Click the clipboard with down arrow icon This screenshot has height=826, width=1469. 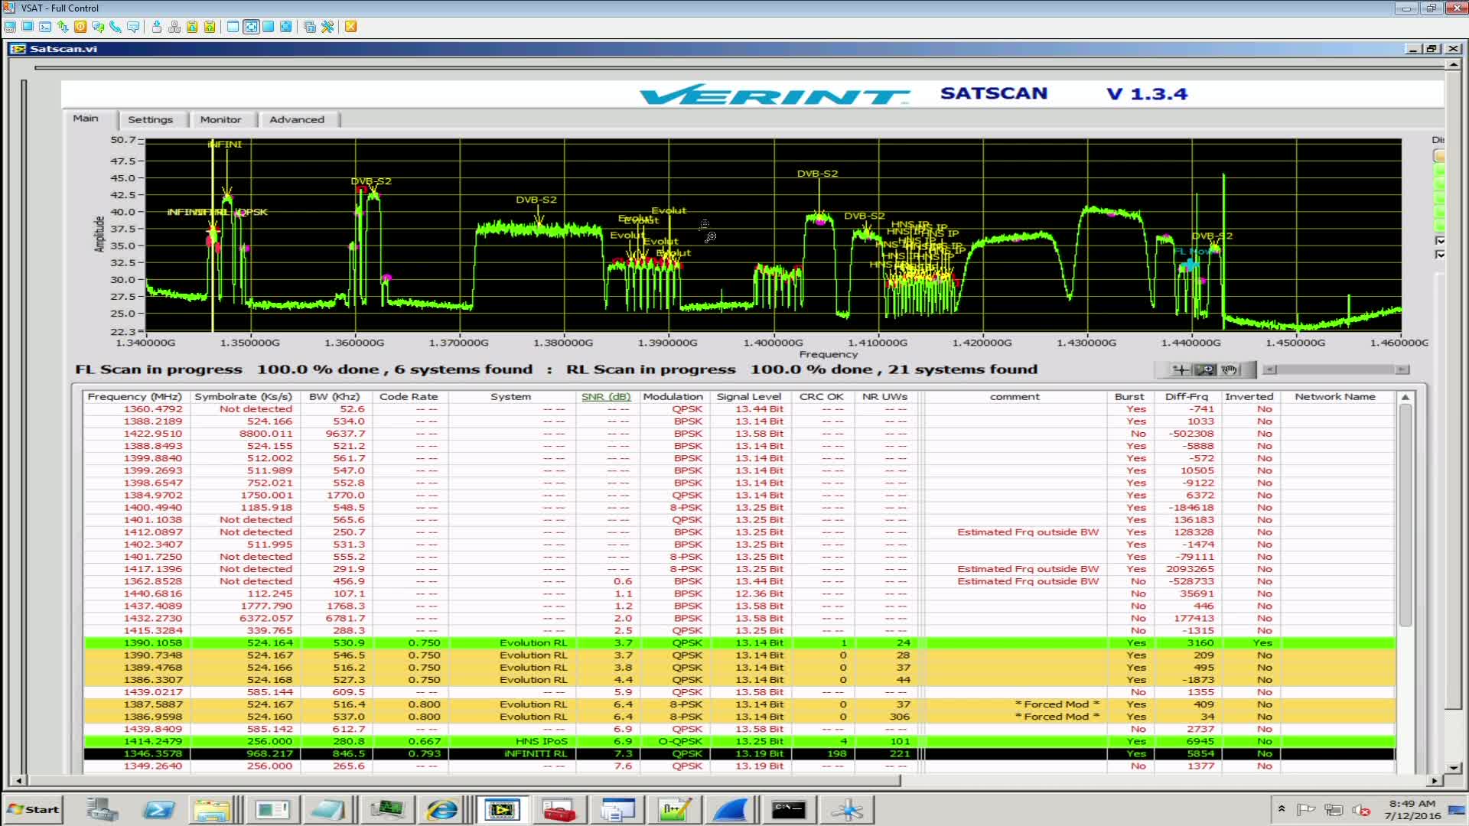tap(192, 27)
